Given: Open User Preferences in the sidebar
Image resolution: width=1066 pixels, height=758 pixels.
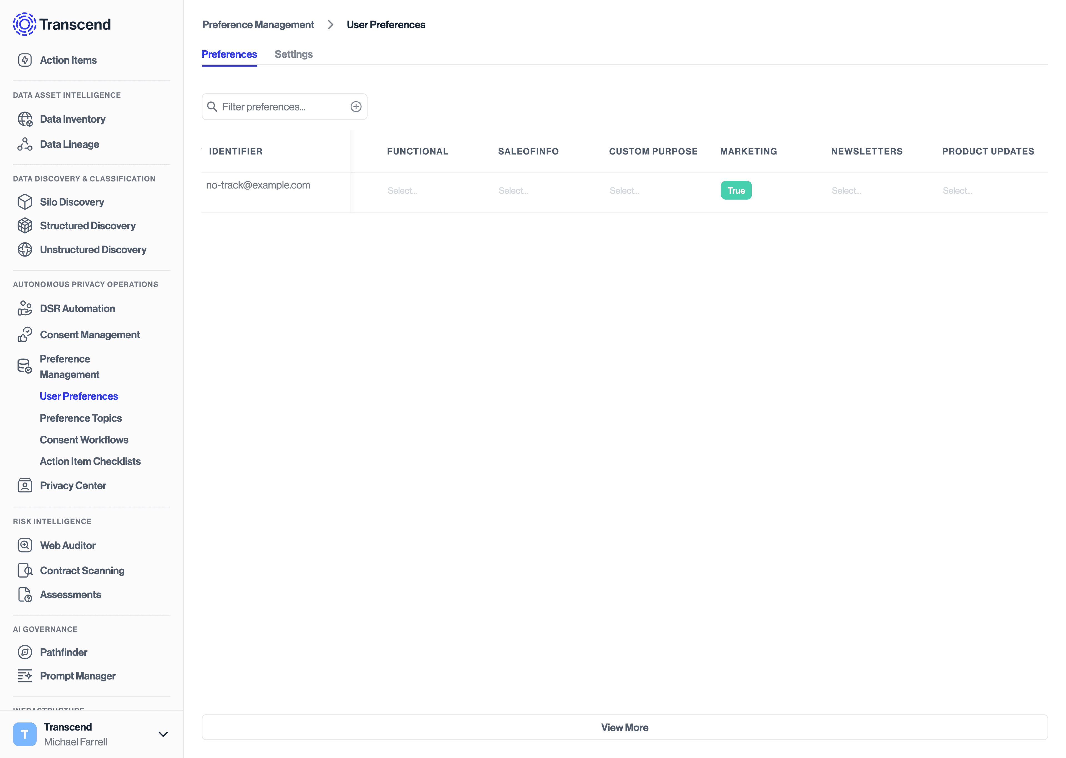Looking at the screenshot, I should [78, 396].
